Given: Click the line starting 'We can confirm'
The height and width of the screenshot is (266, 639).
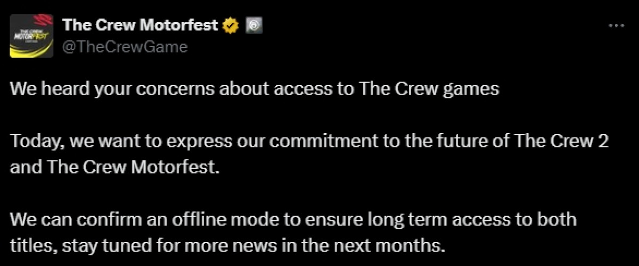Looking at the screenshot, I should pyautogui.click(x=293, y=220).
